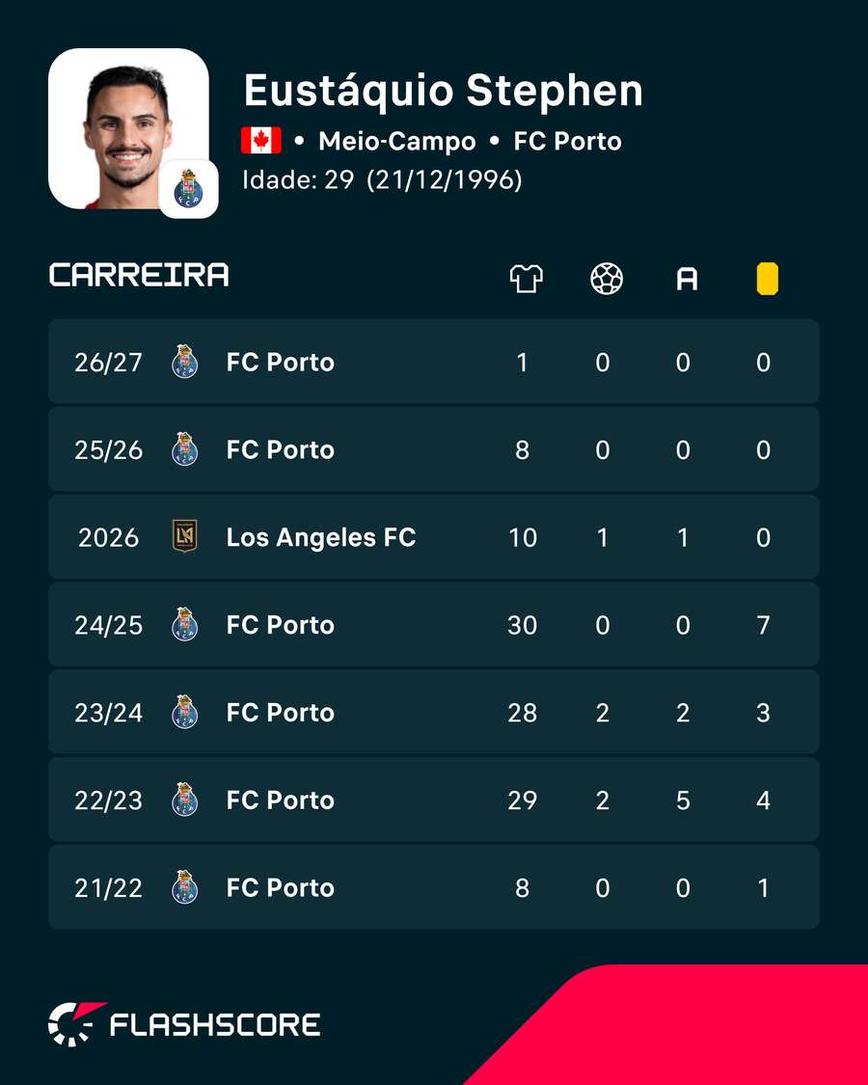Select the 25/26 FC Porto season row

click(x=433, y=449)
